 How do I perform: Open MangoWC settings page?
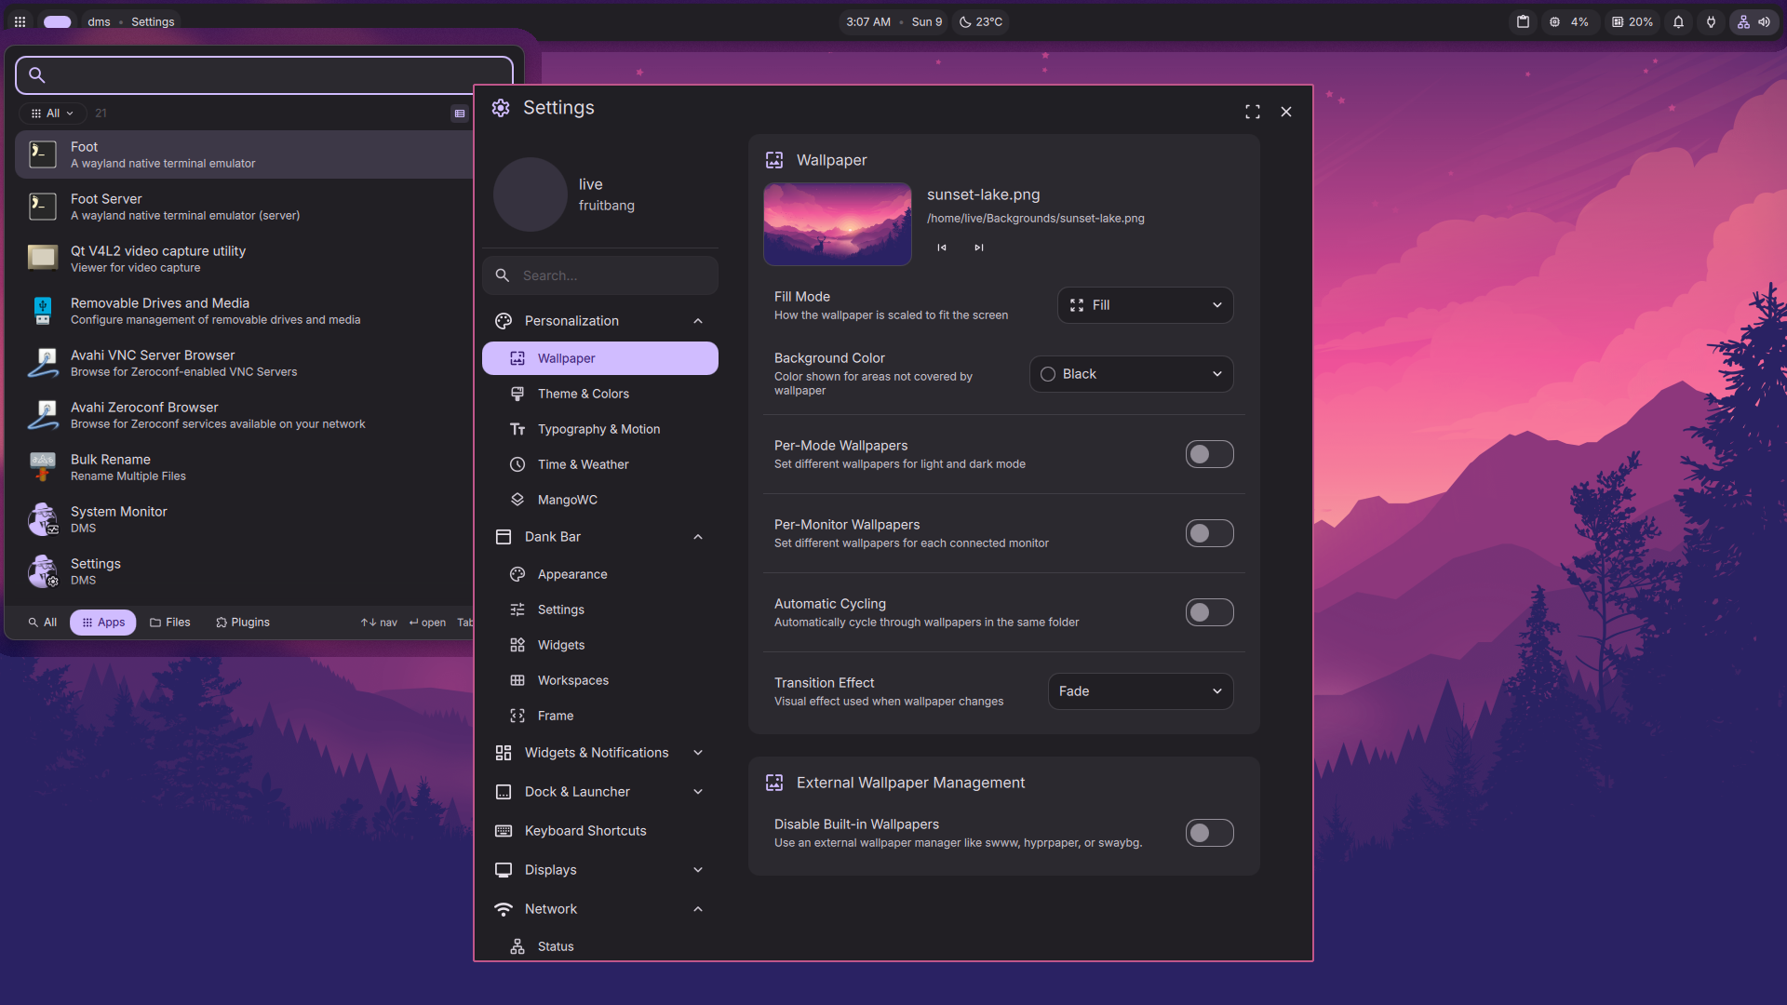(600, 500)
